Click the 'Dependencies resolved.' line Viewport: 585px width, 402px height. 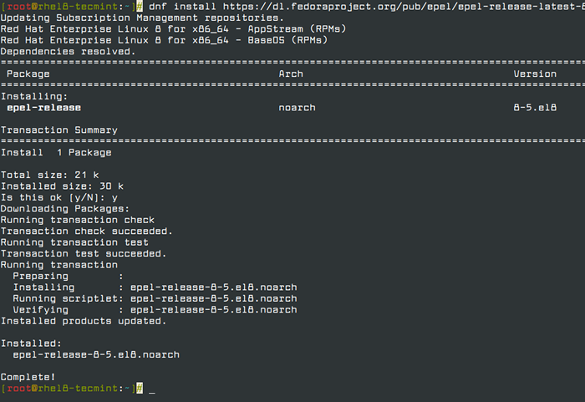tap(68, 51)
